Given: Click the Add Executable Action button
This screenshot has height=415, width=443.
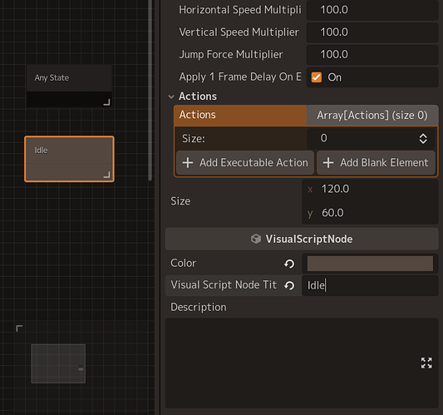Looking at the screenshot, I should 245,163.
